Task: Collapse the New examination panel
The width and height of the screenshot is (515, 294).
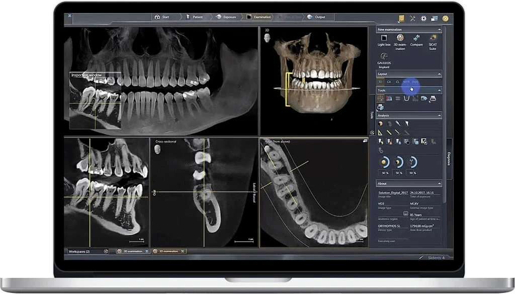Action: pos(439,29)
